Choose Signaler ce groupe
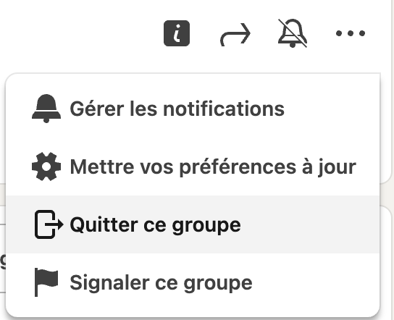The width and height of the screenshot is (394, 320). (161, 283)
